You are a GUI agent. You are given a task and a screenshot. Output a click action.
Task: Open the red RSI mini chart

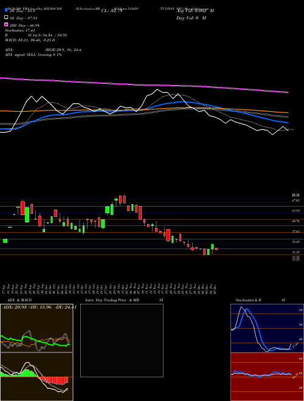point(267,377)
